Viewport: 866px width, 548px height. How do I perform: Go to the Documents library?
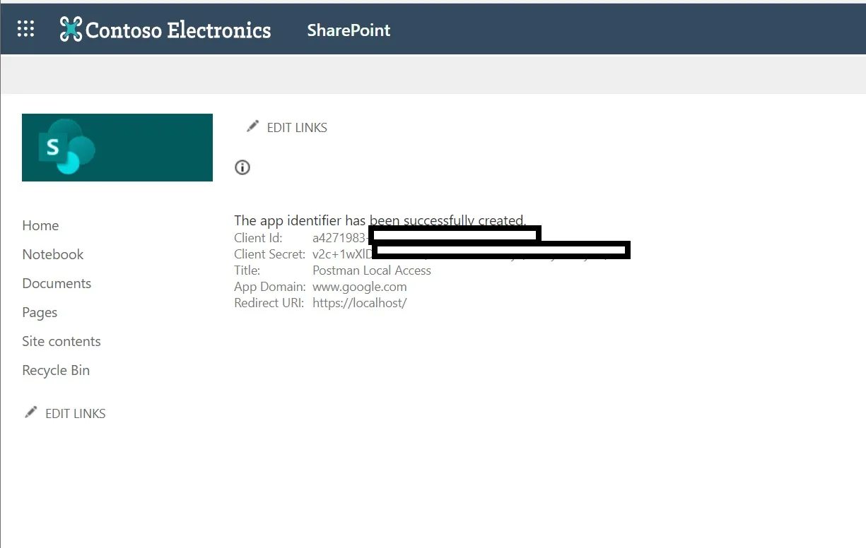coord(57,283)
